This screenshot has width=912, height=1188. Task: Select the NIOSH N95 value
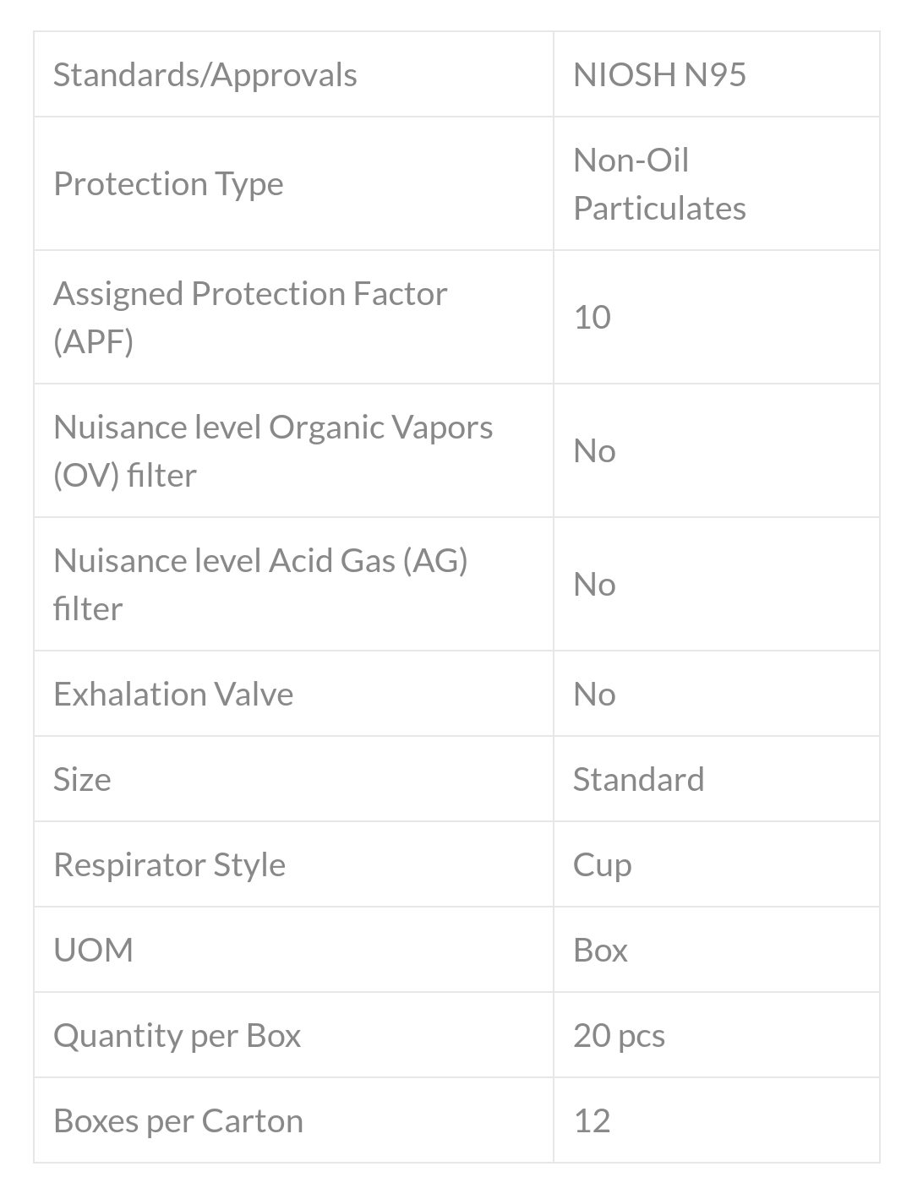coord(659,74)
